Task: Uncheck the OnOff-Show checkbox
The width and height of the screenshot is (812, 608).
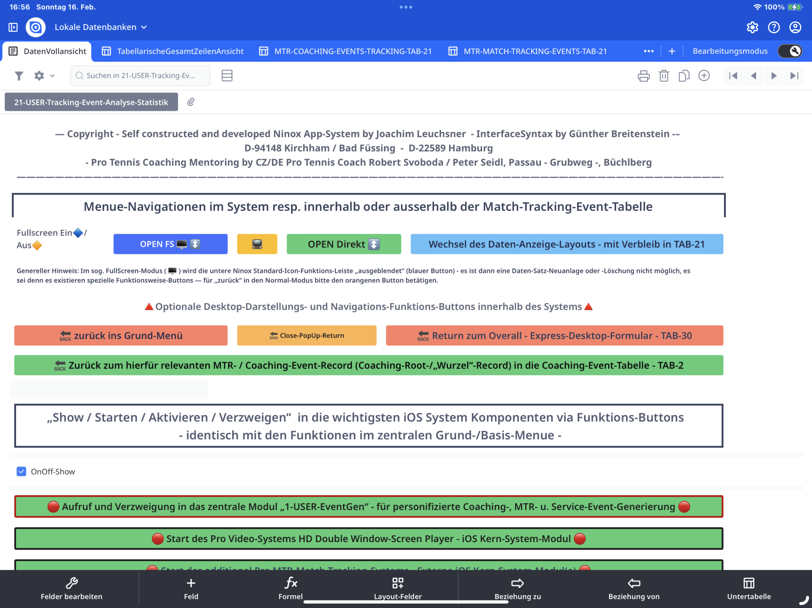Action: click(x=22, y=472)
